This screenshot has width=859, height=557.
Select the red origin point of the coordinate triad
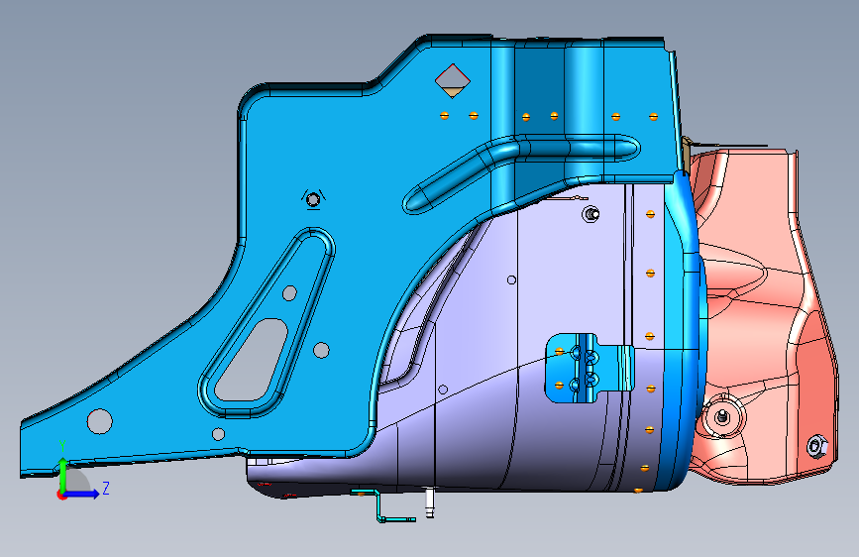coord(60,495)
